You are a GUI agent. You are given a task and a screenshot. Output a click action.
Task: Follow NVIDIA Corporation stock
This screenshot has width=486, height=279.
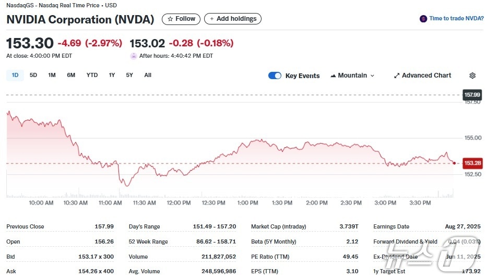181,19
